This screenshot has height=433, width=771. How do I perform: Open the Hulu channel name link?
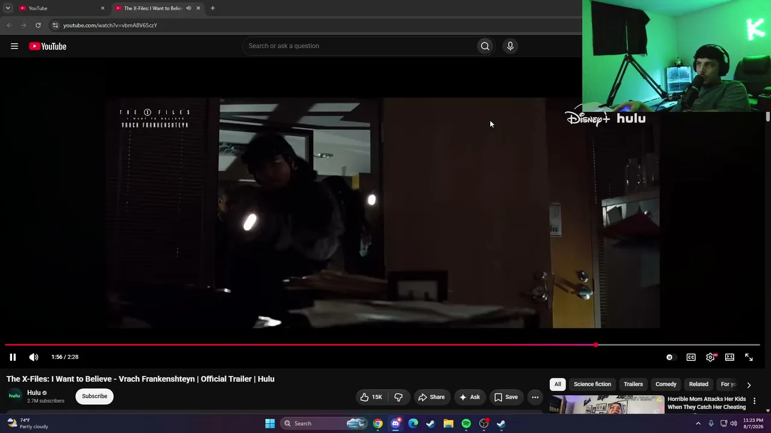pyautogui.click(x=34, y=393)
